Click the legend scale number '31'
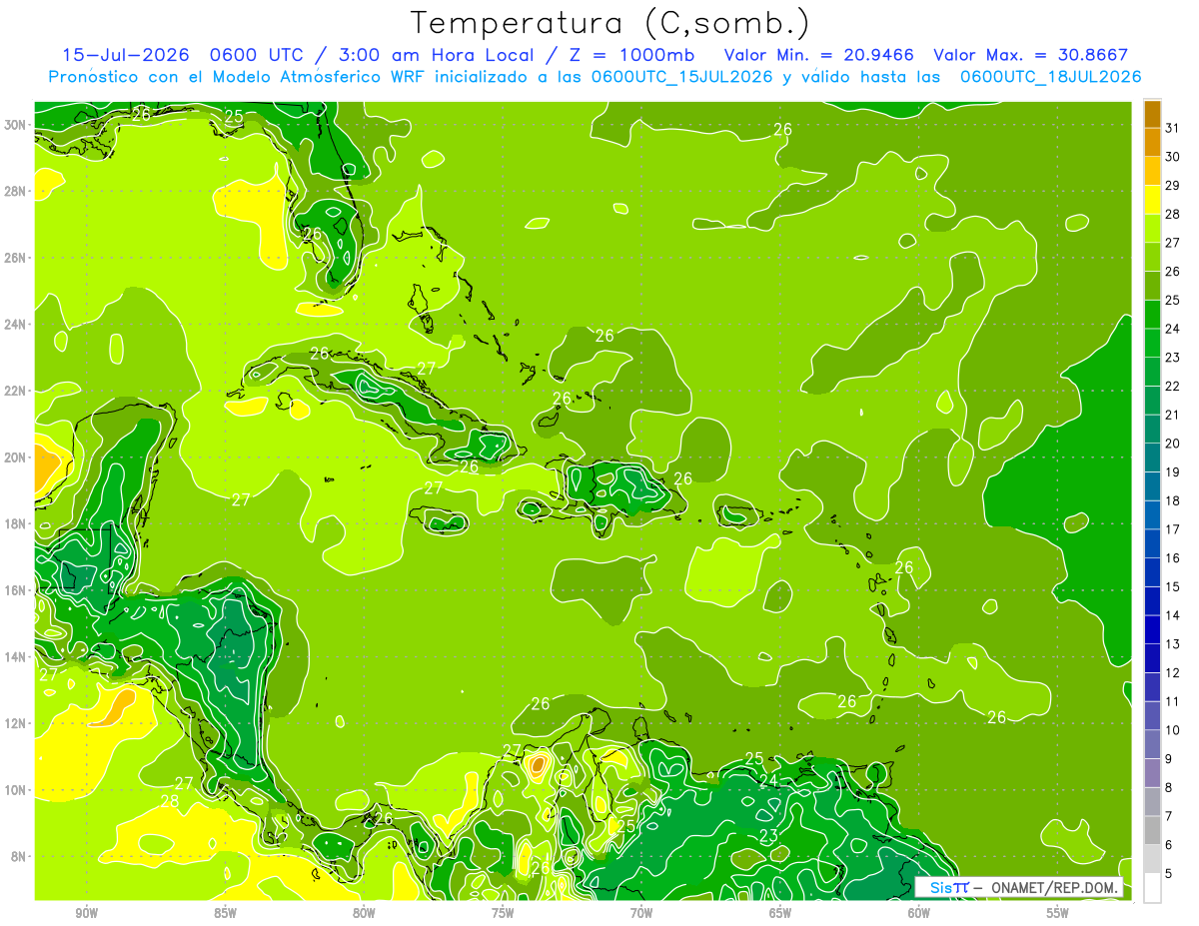The image size is (1199, 926). [1173, 128]
